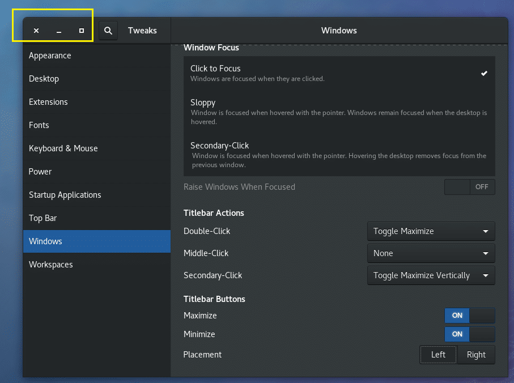Enable Raise Windows When Focused
The image size is (514, 383).
click(469, 187)
